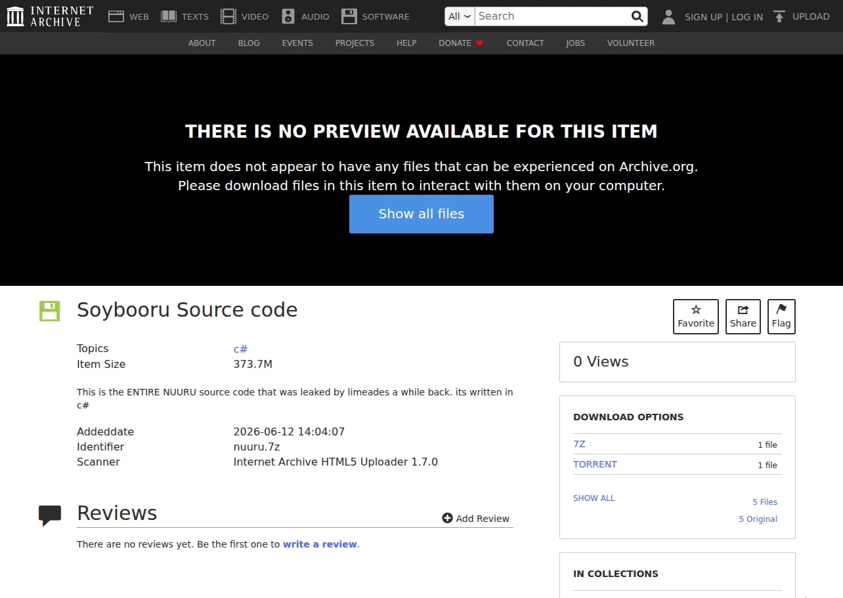Click the Software navigation label
The width and height of the screenshot is (843, 598).
click(x=386, y=16)
